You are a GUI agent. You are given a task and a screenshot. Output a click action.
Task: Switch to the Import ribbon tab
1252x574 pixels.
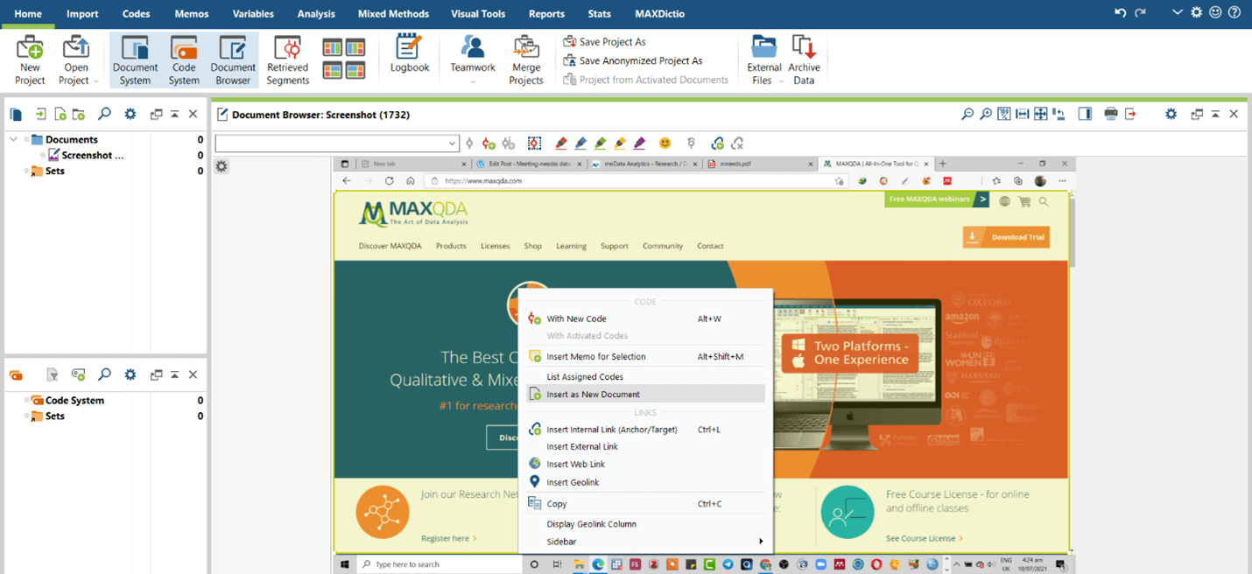point(82,14)
